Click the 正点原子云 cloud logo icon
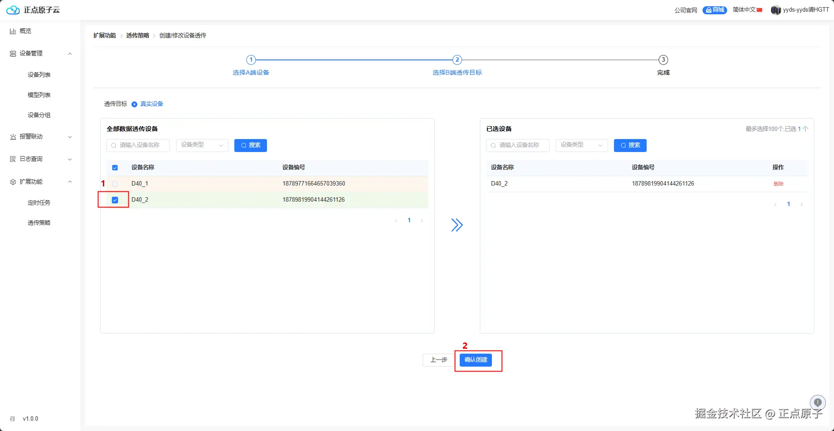The height and width of the screenshot is (431, 834). [x=13, y=10]
